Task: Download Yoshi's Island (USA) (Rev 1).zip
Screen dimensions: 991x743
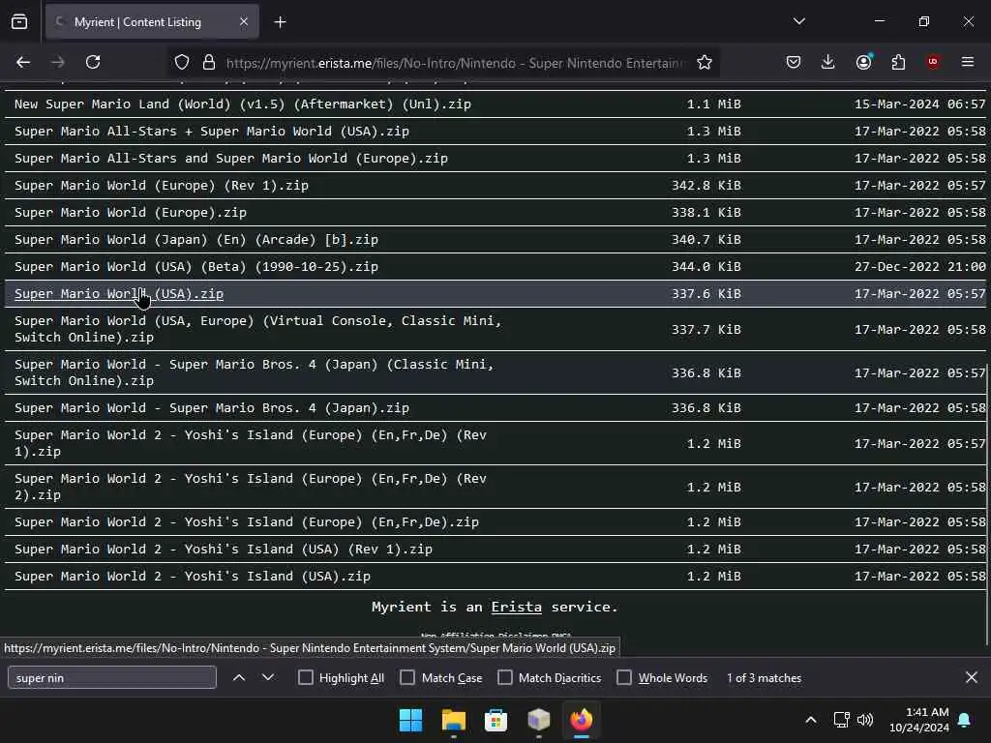Action: [224, 550]
